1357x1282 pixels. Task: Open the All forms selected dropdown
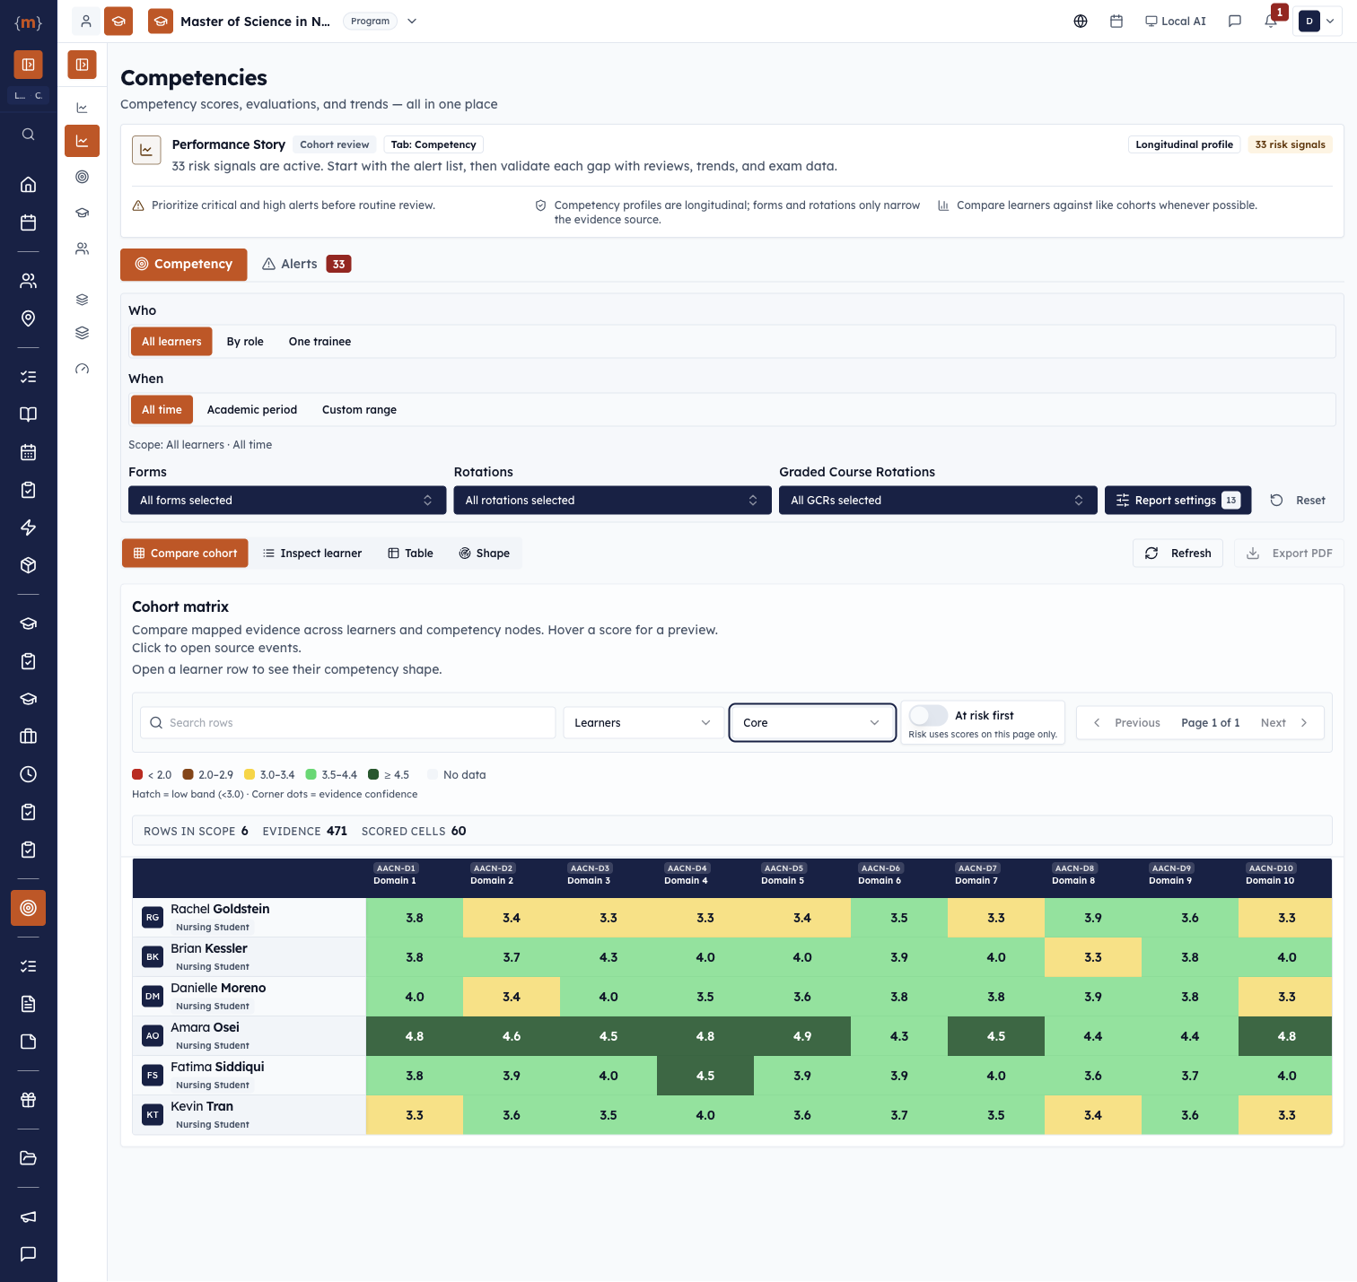287,501
